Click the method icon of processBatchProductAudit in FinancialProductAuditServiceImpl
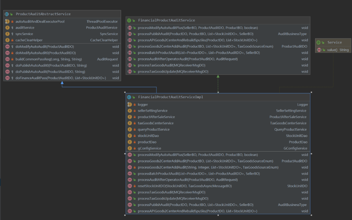Image resolution: width=352 pixels, height=220 pixels. (130, 173)
